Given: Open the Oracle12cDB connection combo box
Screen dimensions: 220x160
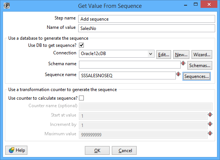Looking at the screenshot, I should point(117,54).
